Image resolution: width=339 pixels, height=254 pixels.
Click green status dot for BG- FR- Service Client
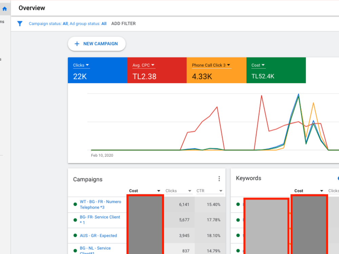[x=75, y=220]
